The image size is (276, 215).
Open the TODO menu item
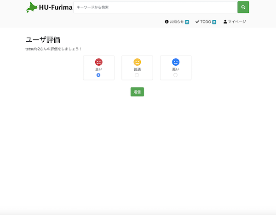coord(206,22)
